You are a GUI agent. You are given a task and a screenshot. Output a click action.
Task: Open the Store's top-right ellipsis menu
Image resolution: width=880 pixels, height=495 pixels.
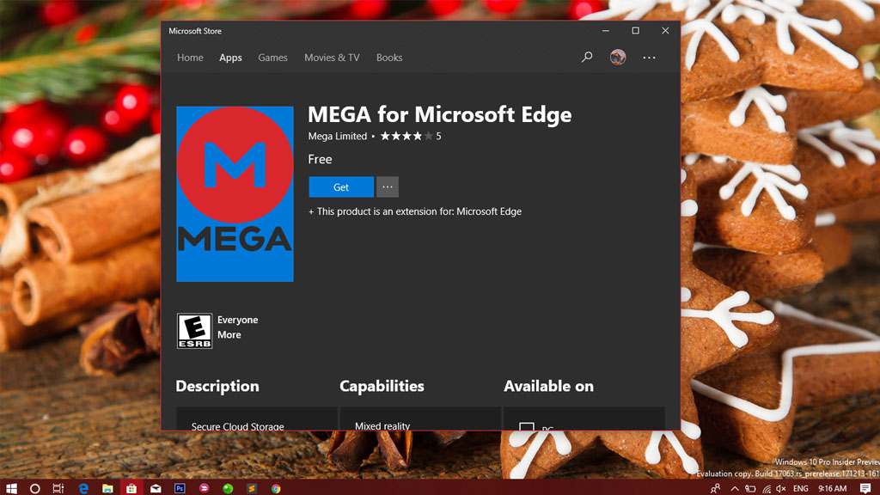649,58
